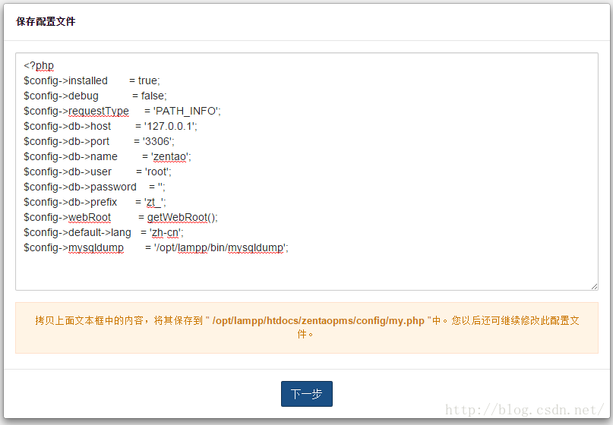Click the '<?php' opening line
This screenshot has width=613, height=425.
(x=39, y=65)
